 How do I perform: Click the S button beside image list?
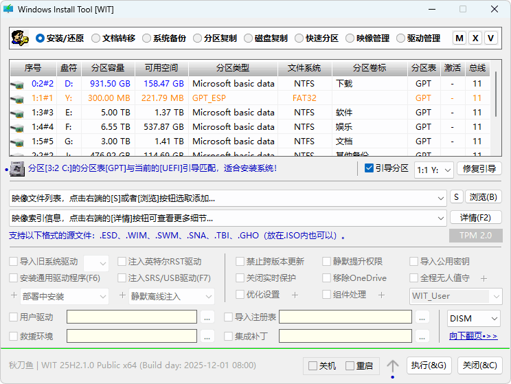(x=457, y=197)
